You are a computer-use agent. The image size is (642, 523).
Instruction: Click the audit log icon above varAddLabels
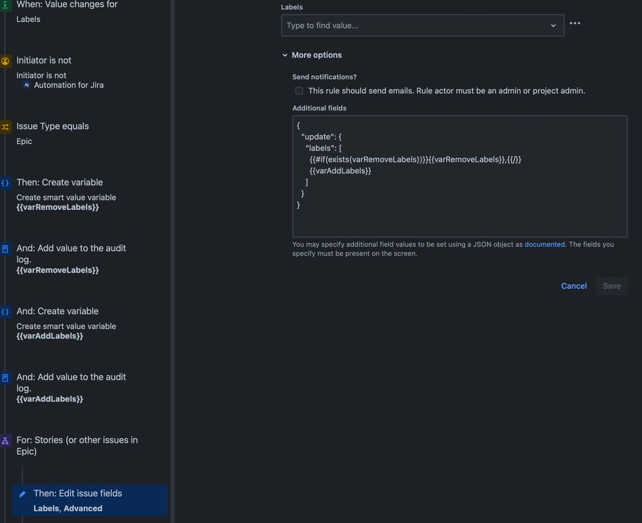pos(6,377)
